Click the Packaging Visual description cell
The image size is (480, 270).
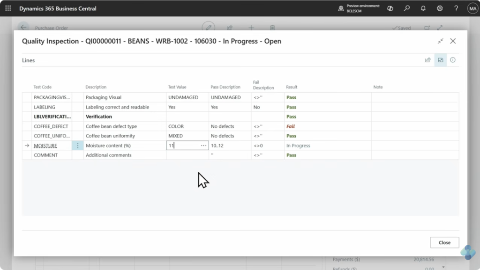click(125, 97)
